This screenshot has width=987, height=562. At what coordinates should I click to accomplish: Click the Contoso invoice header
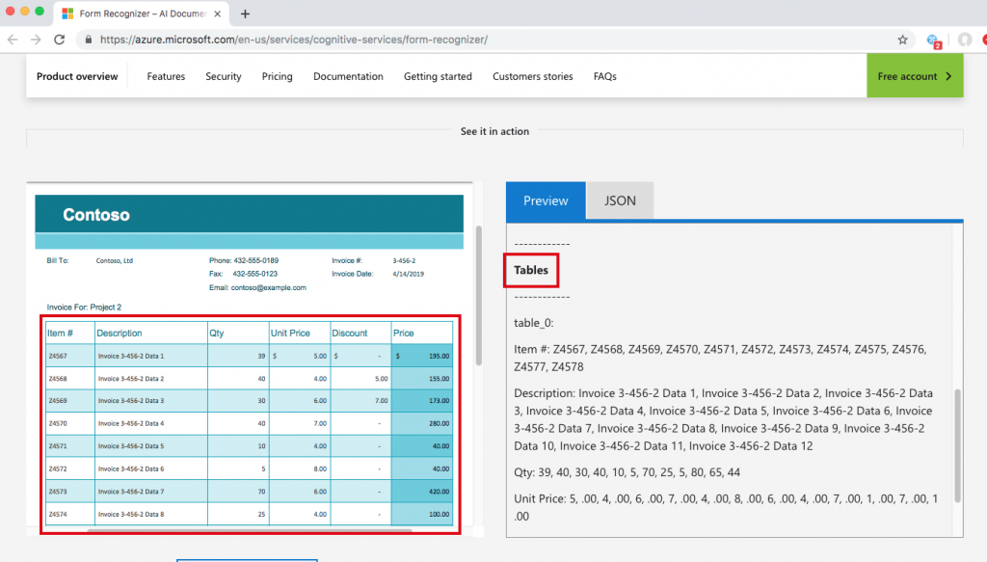(x=250, y=214)
